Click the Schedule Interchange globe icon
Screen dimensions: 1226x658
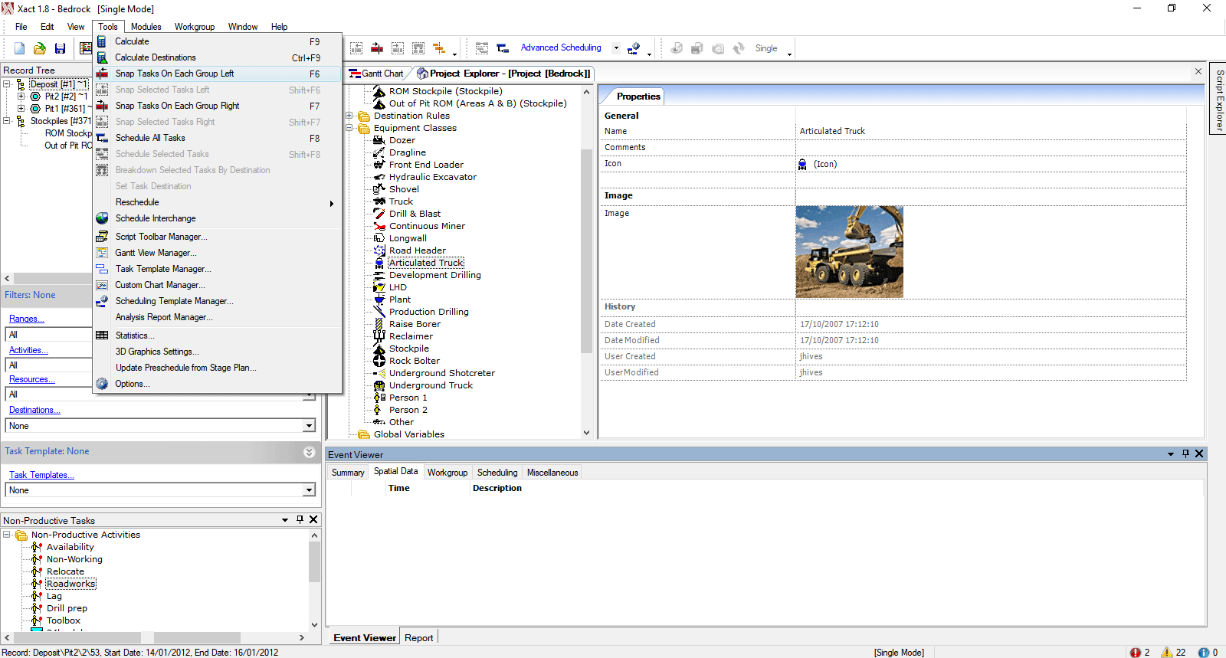coord(102,218)
